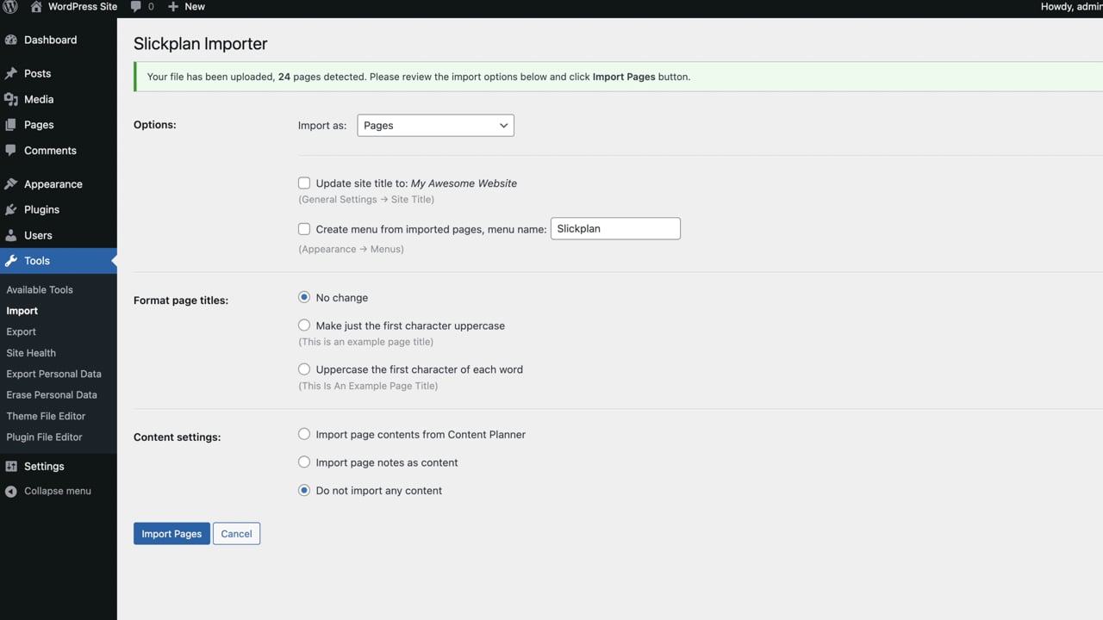This screenshot has height=620, width=1103.
Task: Click the Import Pages button
Action: [171, 534]
